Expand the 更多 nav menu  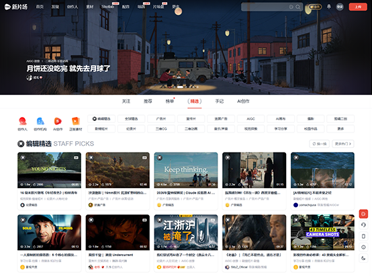tap(175, 7)
